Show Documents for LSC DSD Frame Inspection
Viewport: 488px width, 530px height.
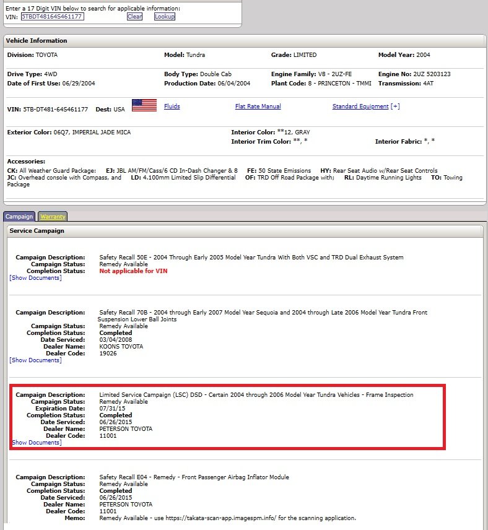click(37, 443)
